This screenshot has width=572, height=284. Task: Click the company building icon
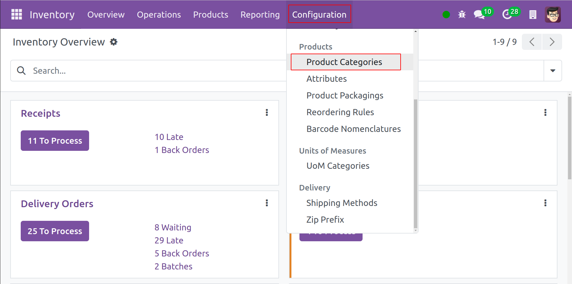(533, 15)
